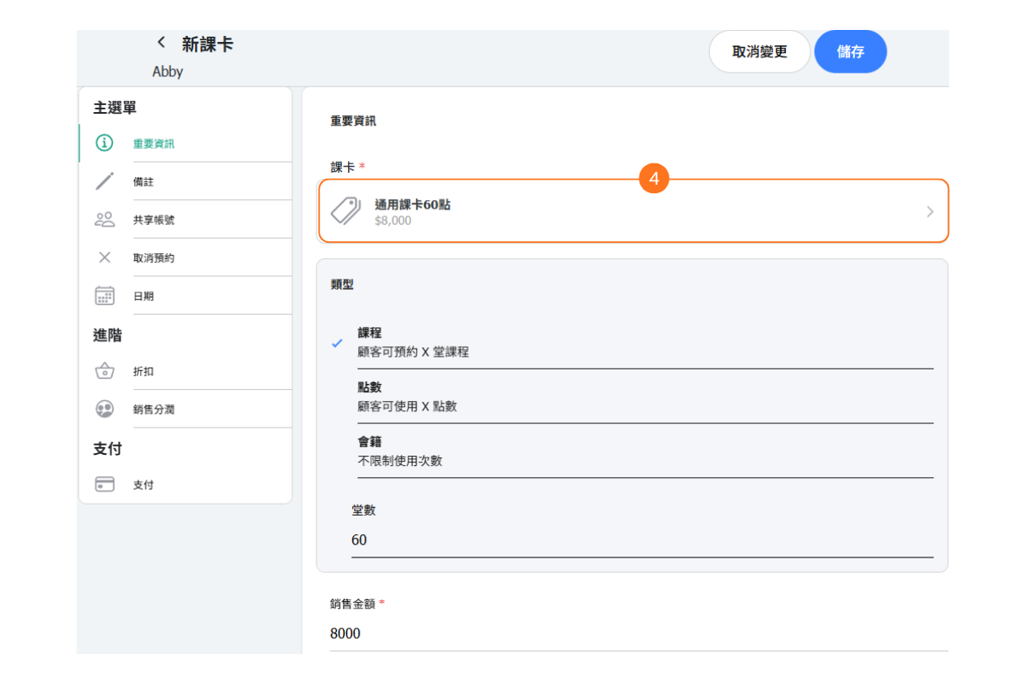Click the 堂數 field showing 60
Screen dimensions: 1026x684
click(x=641, y=540)
